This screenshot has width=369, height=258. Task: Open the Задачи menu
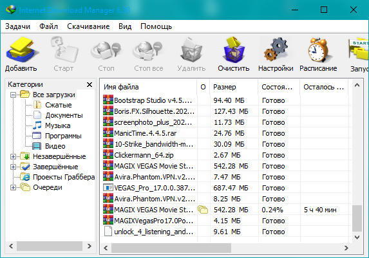point(17,26)
